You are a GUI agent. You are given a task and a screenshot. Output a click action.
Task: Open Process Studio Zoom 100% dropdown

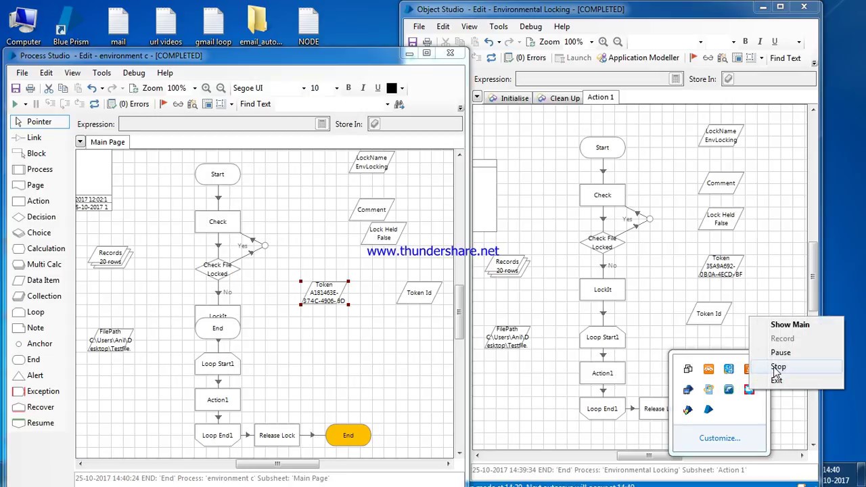pos(195,88)
